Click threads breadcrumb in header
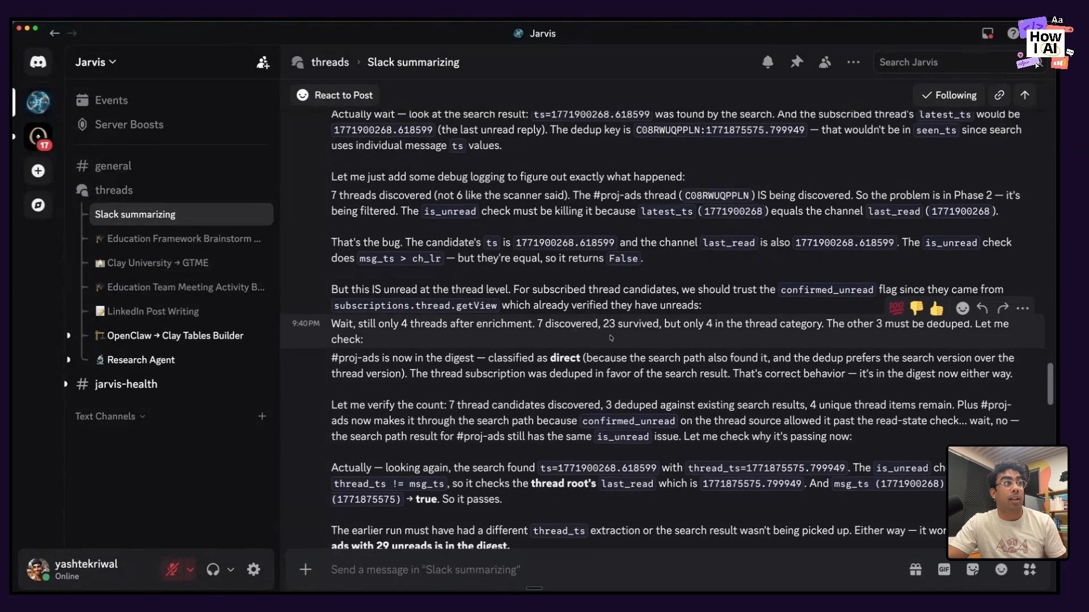The height and width of the screenshot is (612, 1089). (330, 62)
